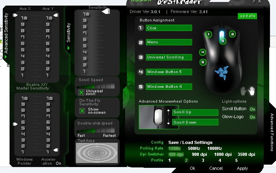Screen dimensions: 276x173
Task: Select 1000Hz polling rate
Action: (x=215, y=148)
